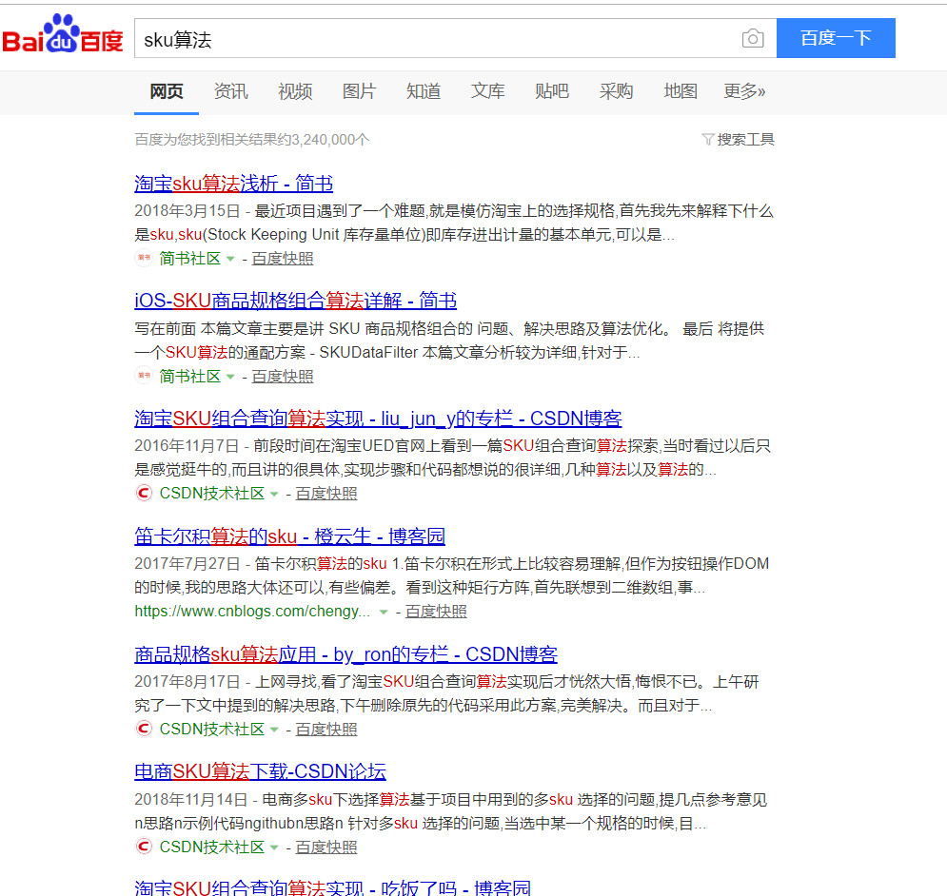The image size is (947, 896).
Task: Click the date 2017年8月17日 snippet text
Action: click(x=187, y=682)
